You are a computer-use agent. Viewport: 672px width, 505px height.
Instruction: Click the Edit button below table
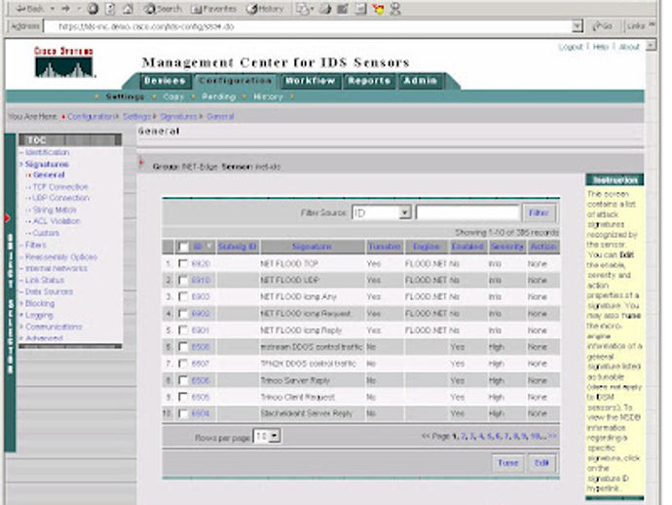[x=541, y=463]
